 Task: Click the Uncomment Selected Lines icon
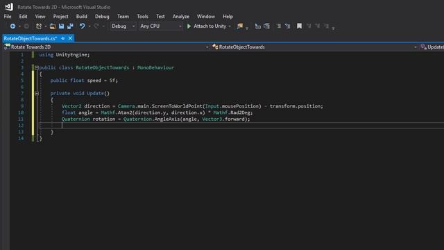288,26
